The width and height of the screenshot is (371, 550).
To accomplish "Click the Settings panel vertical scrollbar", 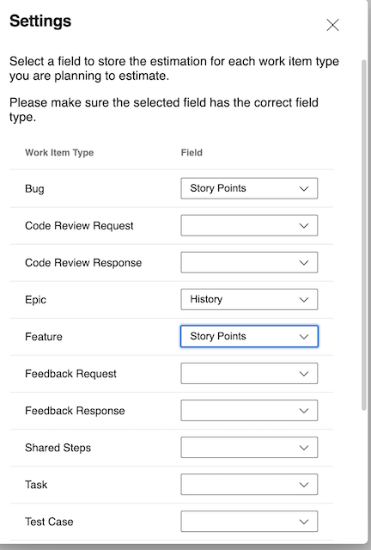I will [364, 235].
